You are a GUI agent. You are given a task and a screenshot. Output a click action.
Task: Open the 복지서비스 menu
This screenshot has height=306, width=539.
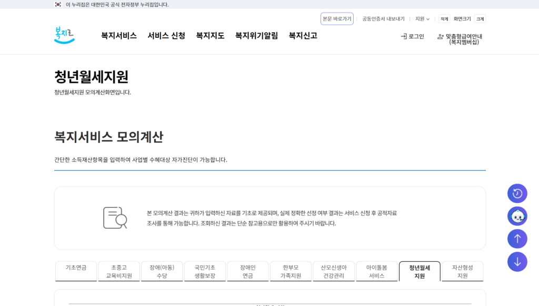click(x=117, y=36)
